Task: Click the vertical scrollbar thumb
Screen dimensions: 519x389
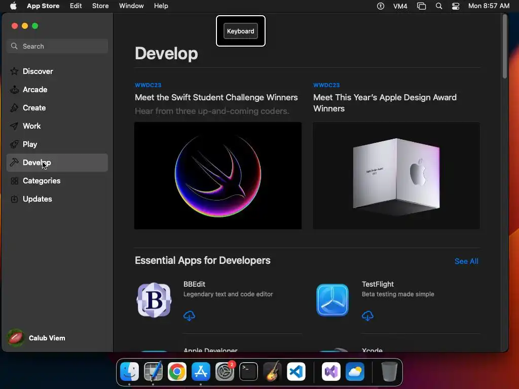Action: (505, 46)
